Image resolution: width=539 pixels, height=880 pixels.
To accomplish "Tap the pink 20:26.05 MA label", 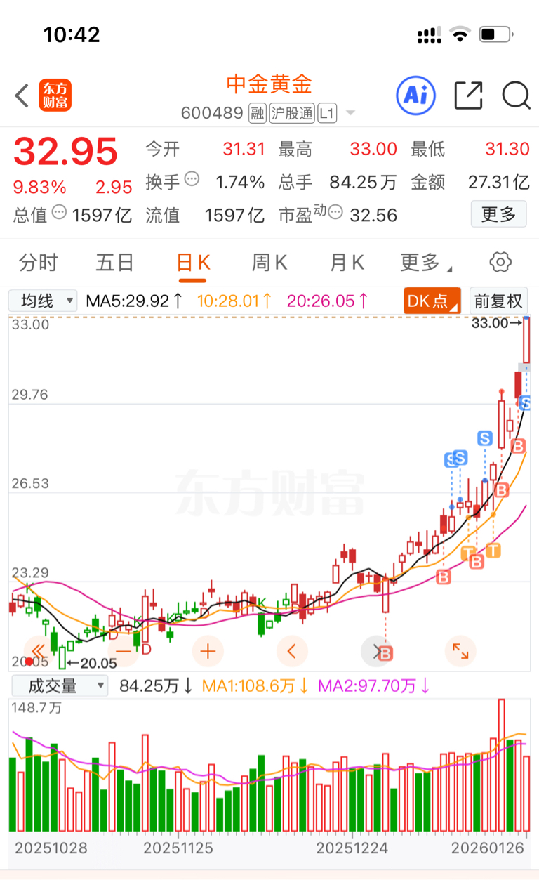I will 328,301.
